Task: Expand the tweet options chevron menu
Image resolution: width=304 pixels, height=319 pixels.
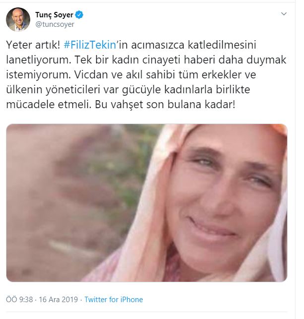Action: (284, 14)
